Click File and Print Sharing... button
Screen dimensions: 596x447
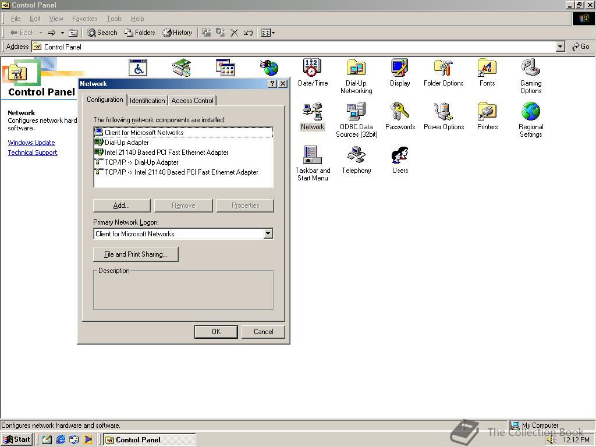point(136,254)
